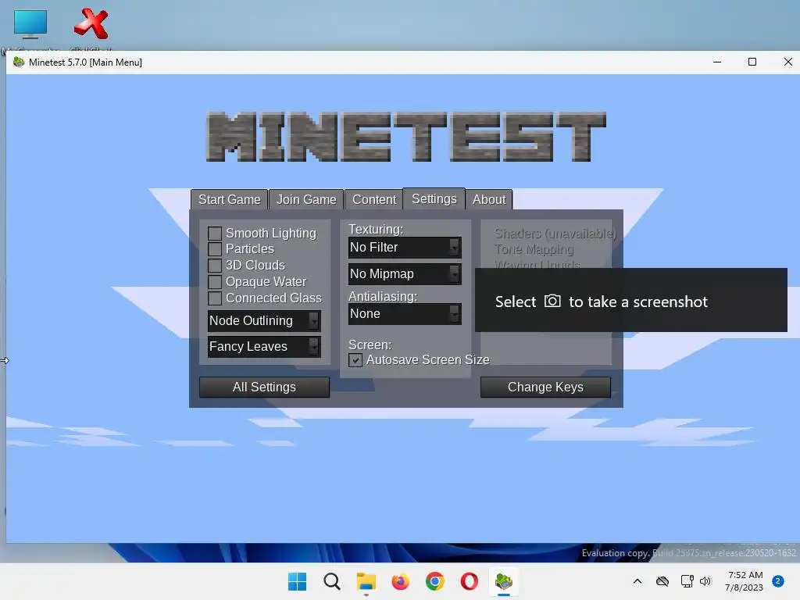
Task: Enable 3D Clouds option
Action: 215,266
